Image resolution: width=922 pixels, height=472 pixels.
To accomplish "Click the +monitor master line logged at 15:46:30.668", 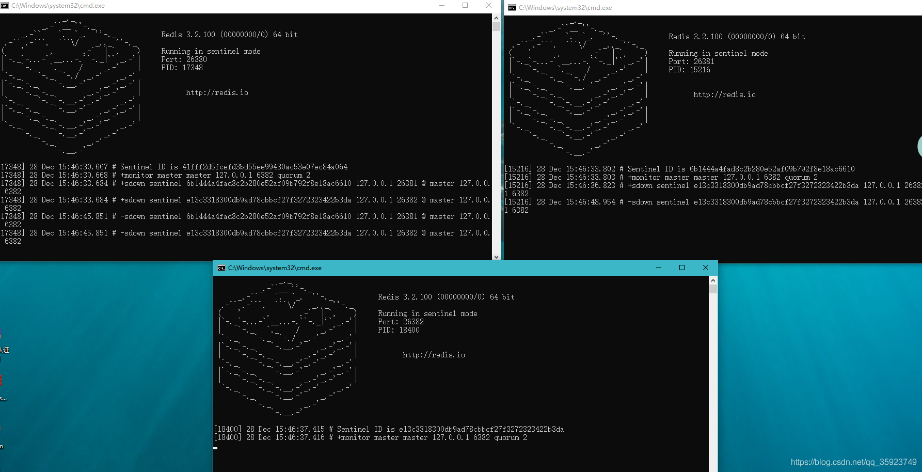I will (155, 176).
